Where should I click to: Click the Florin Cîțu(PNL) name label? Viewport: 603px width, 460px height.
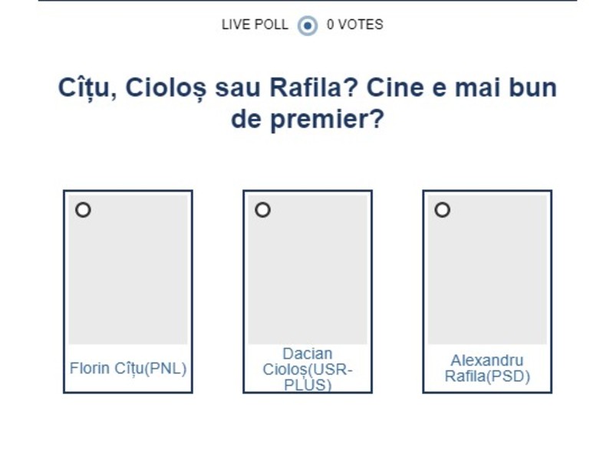tap(127, 369)
